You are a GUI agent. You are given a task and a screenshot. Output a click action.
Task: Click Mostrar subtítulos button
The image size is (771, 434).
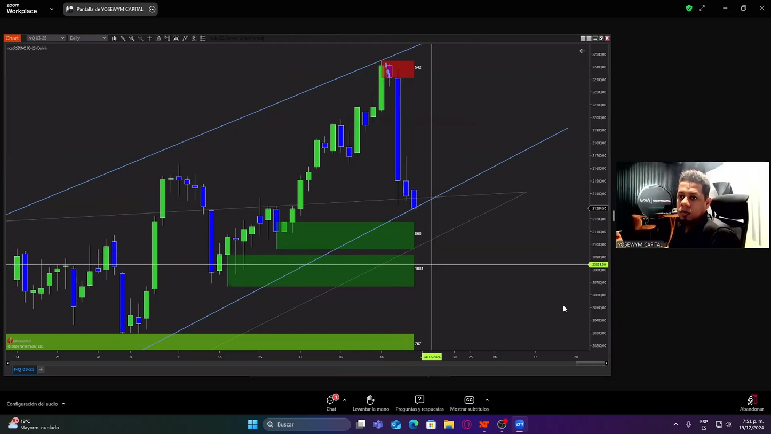[470, 404]
